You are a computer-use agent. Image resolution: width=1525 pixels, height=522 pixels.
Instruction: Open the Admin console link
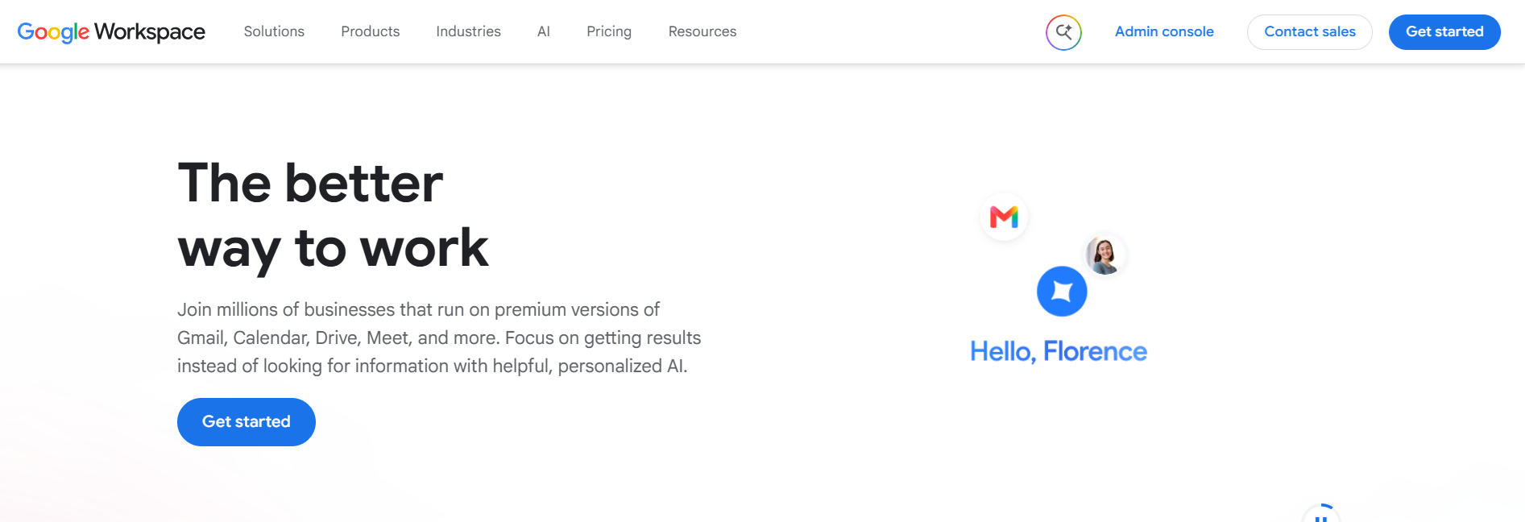coord(1164,31)
